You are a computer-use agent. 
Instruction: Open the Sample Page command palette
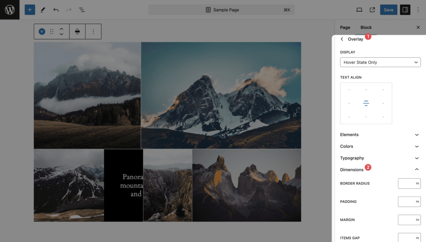221,10
